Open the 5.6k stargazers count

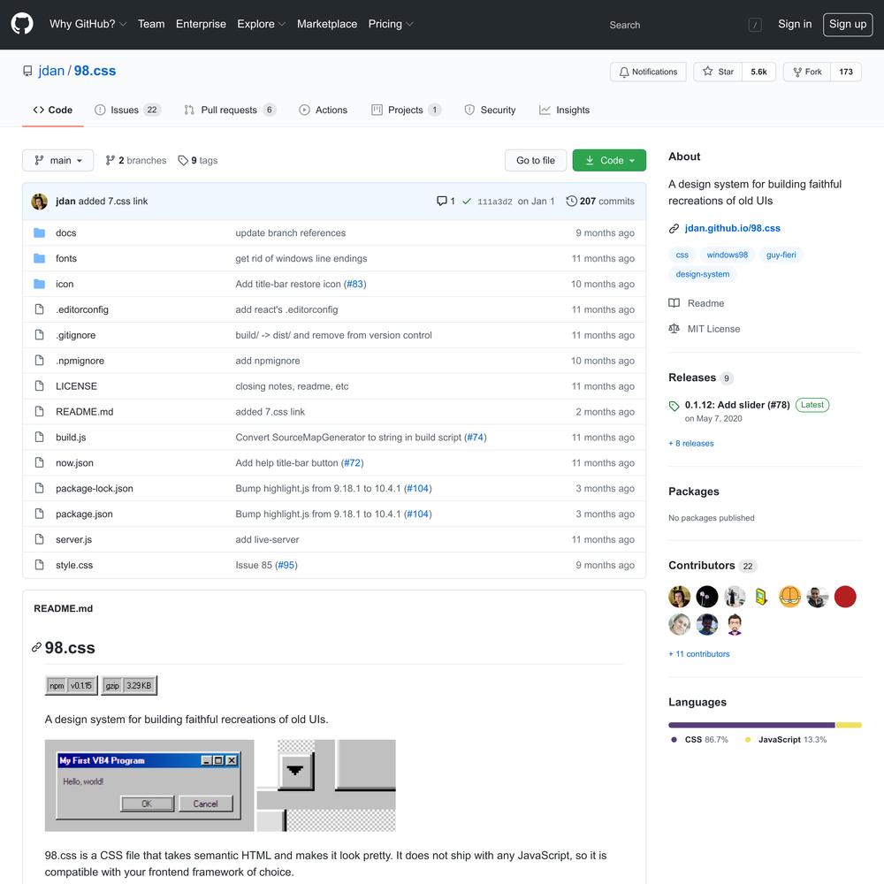[x=758, y=72]
